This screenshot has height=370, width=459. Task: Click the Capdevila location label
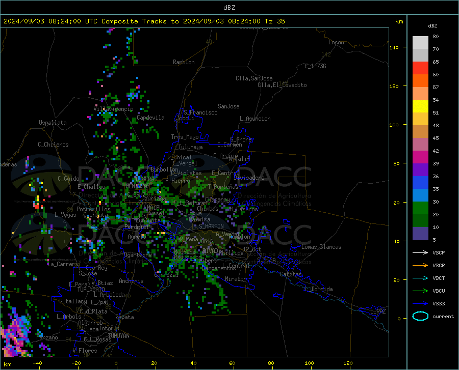(150, 118)
